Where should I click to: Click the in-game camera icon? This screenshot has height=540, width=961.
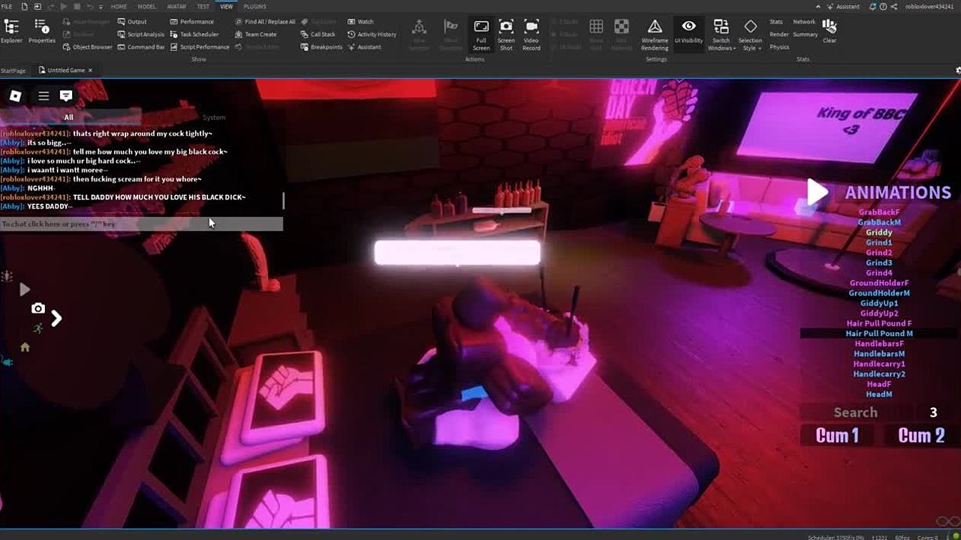(38, 308)
